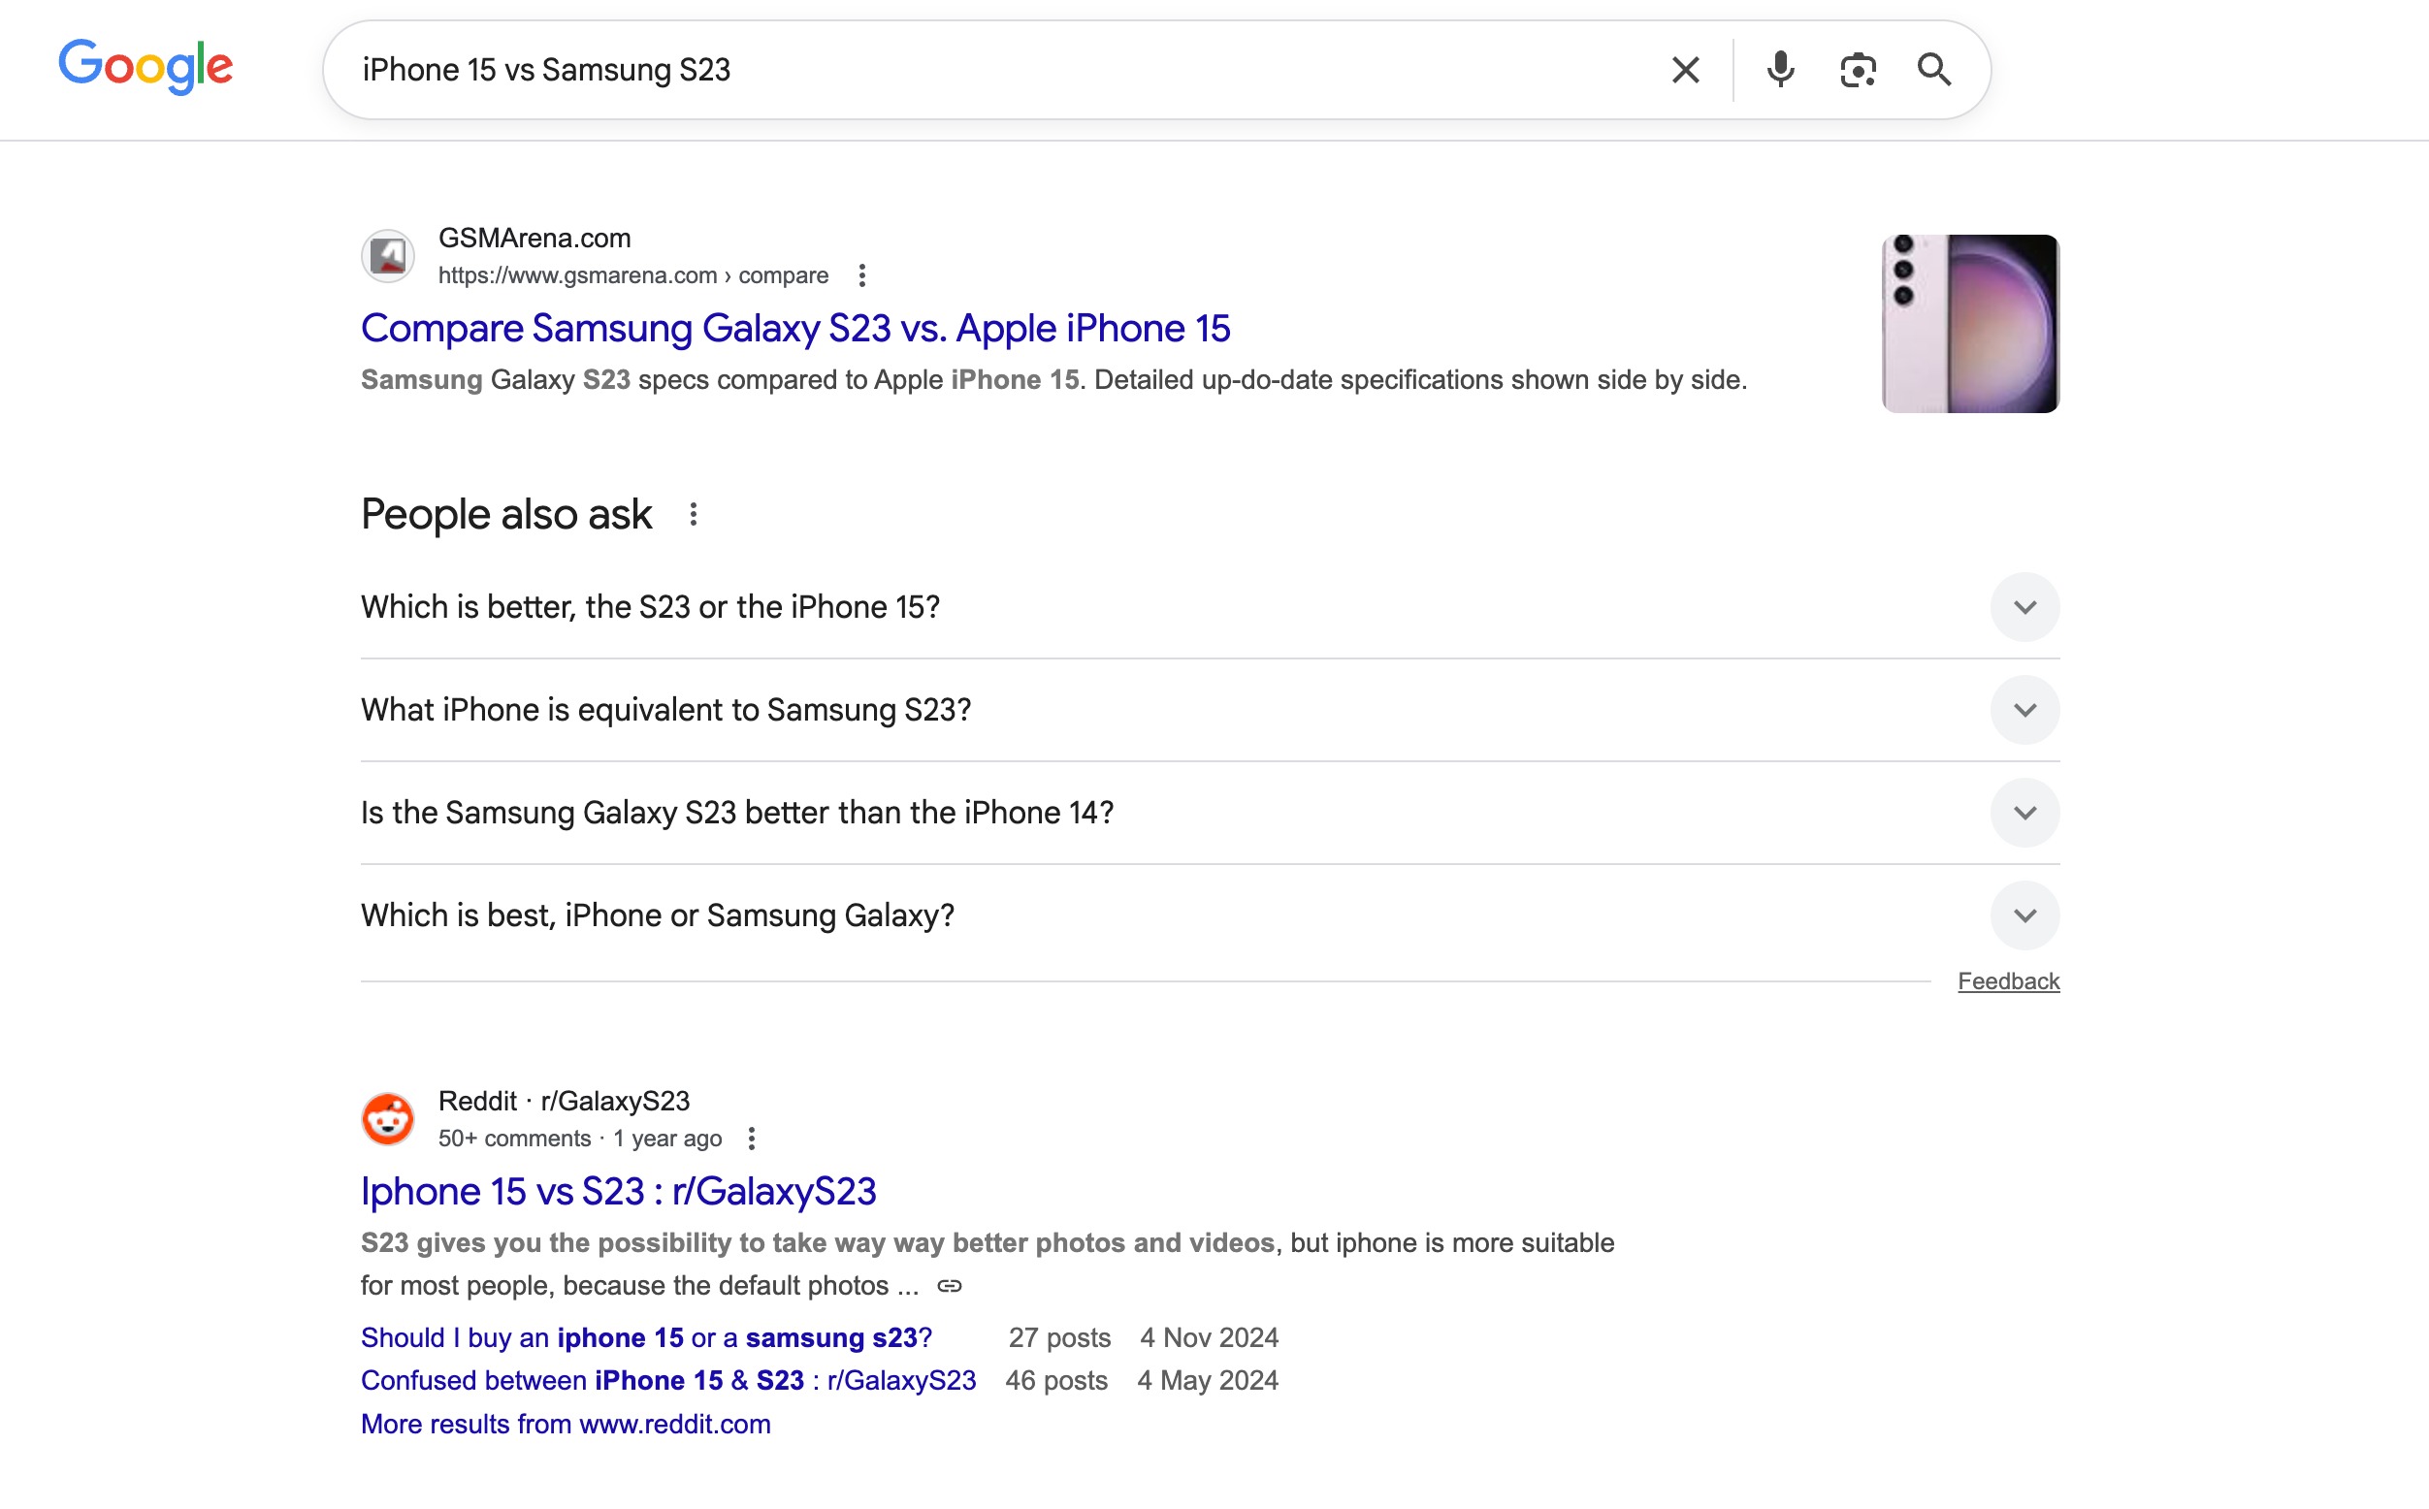Open the share link icon on the Reddit snippet
2429x1509 pixels.
click(x=948, y=1285)
